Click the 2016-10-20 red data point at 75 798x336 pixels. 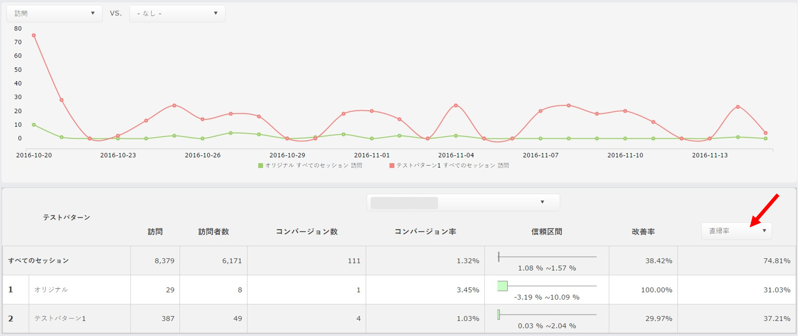point(34,35)
